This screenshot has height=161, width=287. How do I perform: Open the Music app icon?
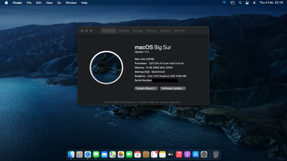179,154
